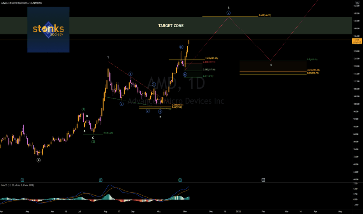
Task: Click the current price tag 134.05
Action: (x=357, y=41)
